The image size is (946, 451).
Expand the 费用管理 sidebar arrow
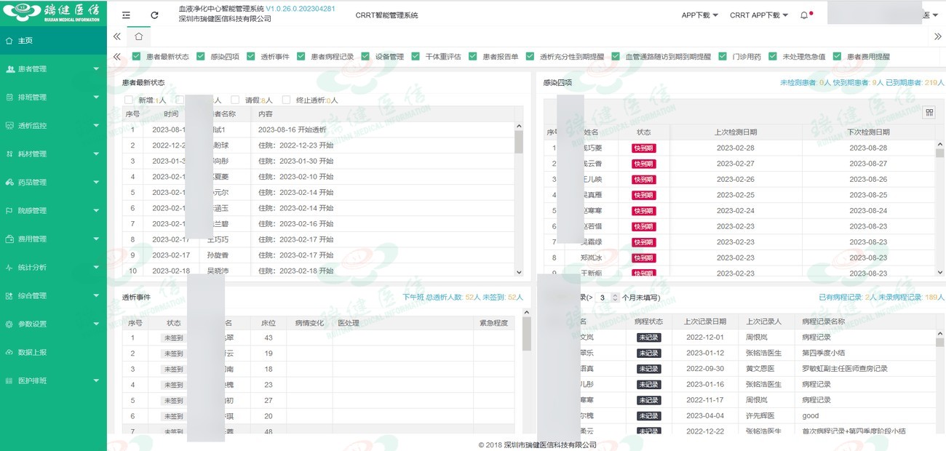pos(96,239)
